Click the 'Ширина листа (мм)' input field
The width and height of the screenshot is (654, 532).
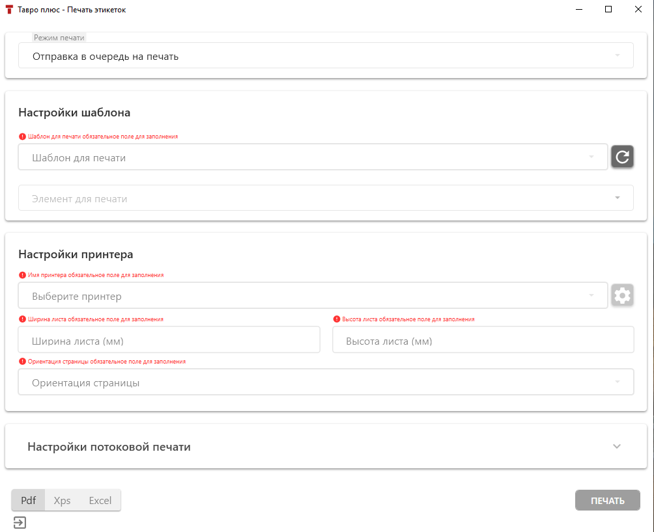[169, 340]
